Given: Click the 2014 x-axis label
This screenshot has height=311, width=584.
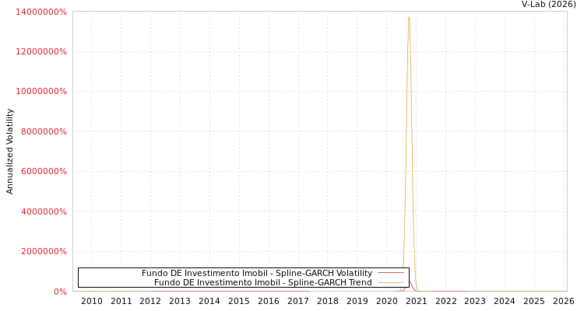Looking at the screenshot, I should tap(209, 301).
